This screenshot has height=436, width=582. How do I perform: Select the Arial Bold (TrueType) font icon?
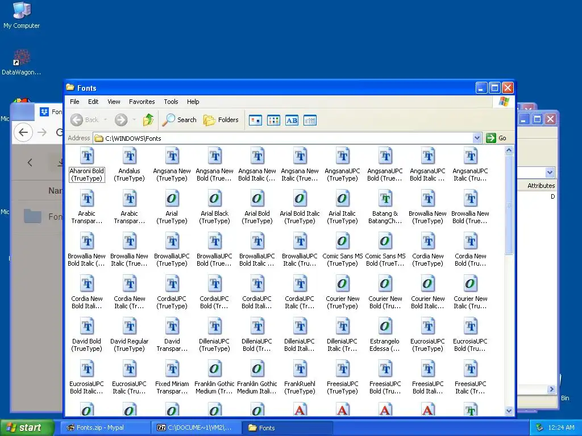point(257,199)
